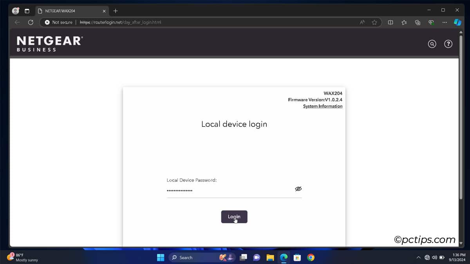Image resolution: width=470 pixels, height=264 pixels.
Task: Click the Microsoft Edge taskbar icon
Action: tap(284, 257)
